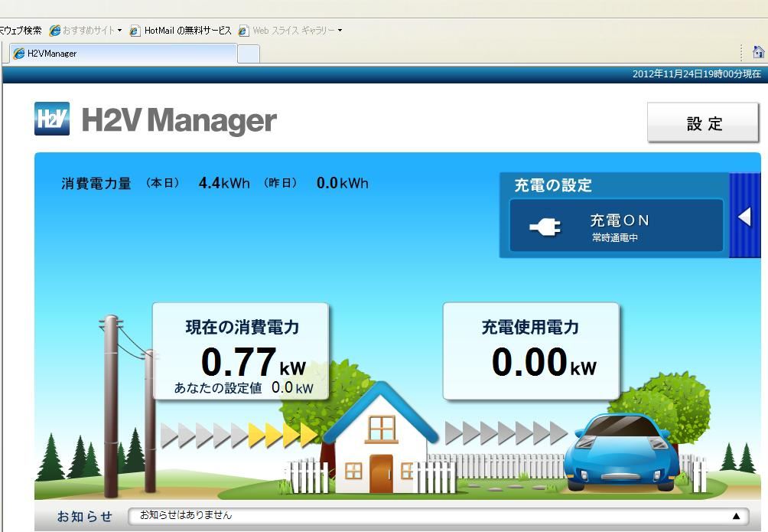Click the 4.4 kWh today consumption value
The height and width of the screenshot is (532, 768).
224,183
